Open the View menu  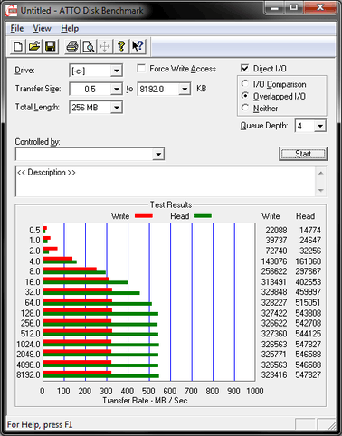pos(42,29)
